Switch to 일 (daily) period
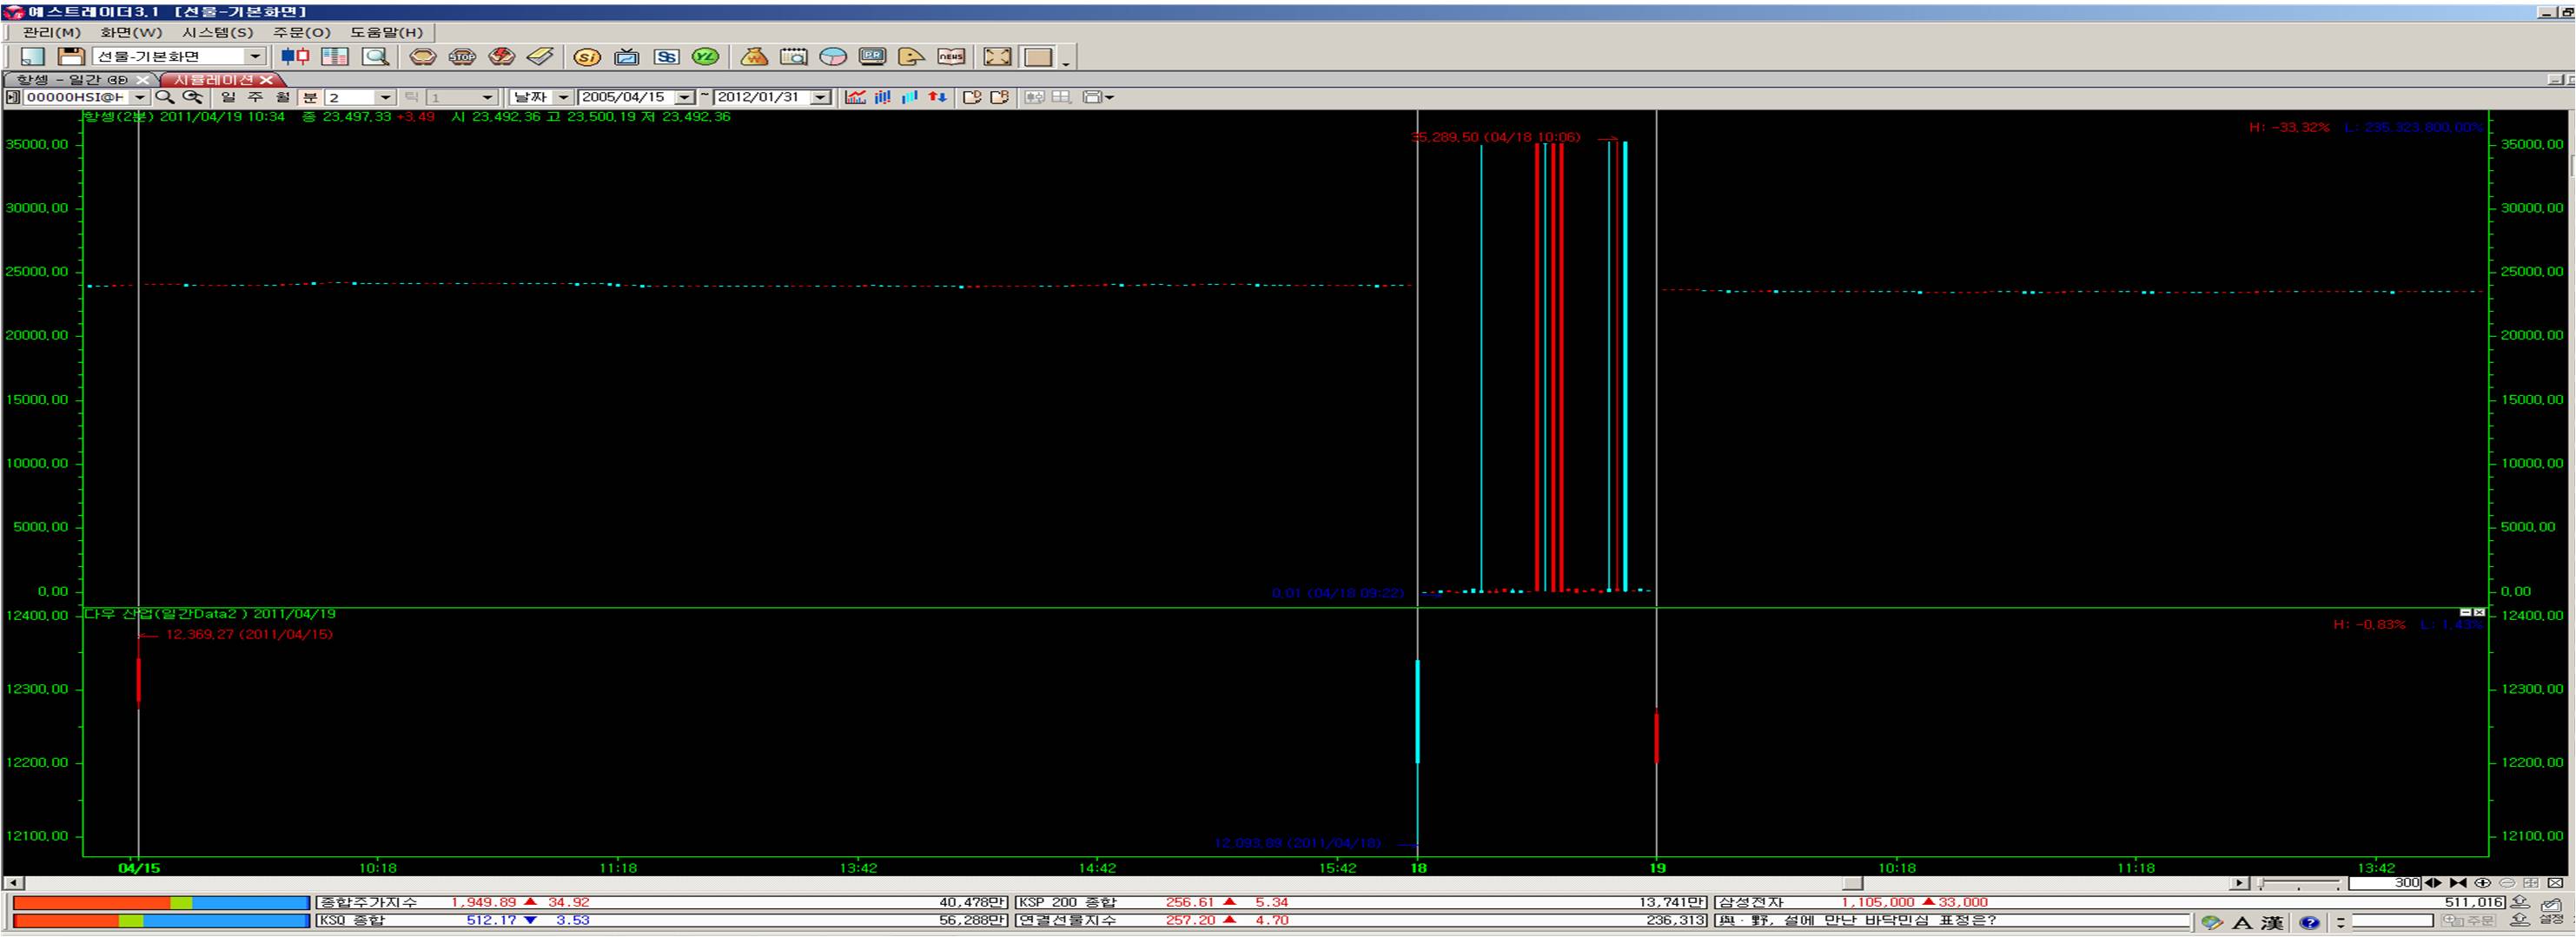The image size is (2576, 937). (228, 97)
